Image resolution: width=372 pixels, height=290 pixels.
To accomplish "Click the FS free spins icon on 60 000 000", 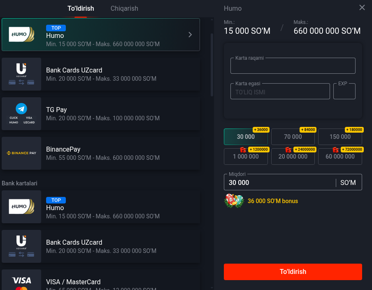I will point(336,150).
